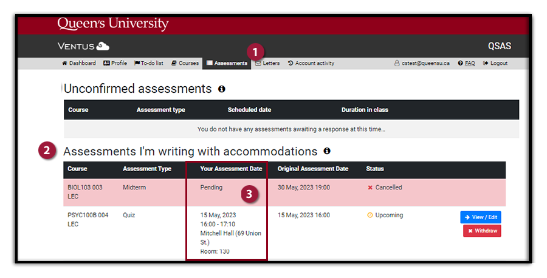
Task: Click info icon beside Assessments I'm writing
Action: click(327, 151)
